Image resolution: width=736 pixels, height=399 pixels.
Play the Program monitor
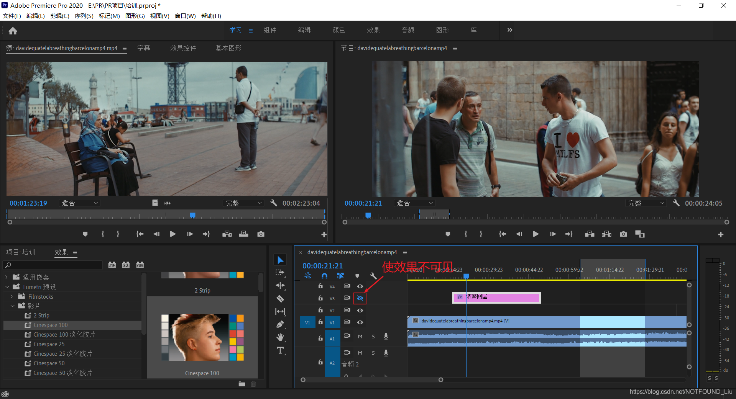(536, 234)
